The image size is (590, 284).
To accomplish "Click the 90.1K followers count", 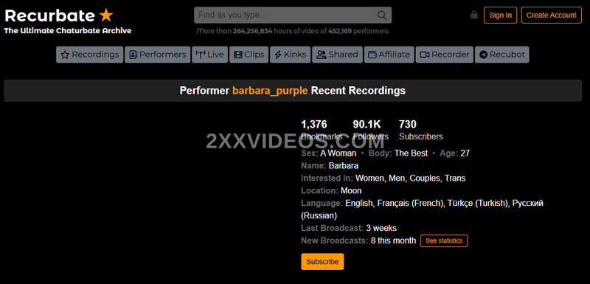I will tap(367, 124).
